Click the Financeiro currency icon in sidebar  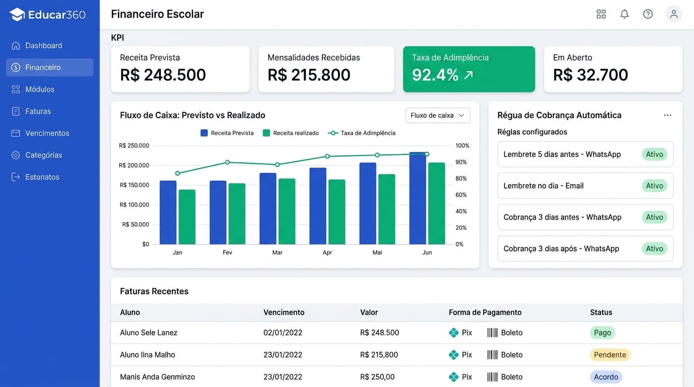(x=16, y=68)
